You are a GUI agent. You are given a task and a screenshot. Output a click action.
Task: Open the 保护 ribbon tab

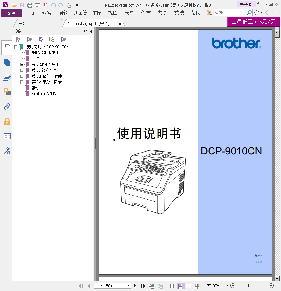point(146,13)
